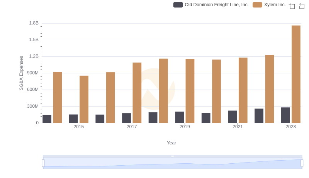Image resolution: width=309 pixels, height=178 pixels.
Task: Click the 900M y-axis label
Action: tap(33, 73)
